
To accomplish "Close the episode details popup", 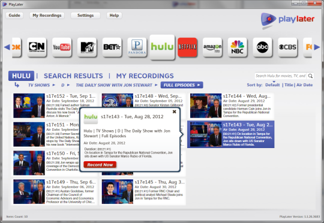I will (x=175, y=111).
